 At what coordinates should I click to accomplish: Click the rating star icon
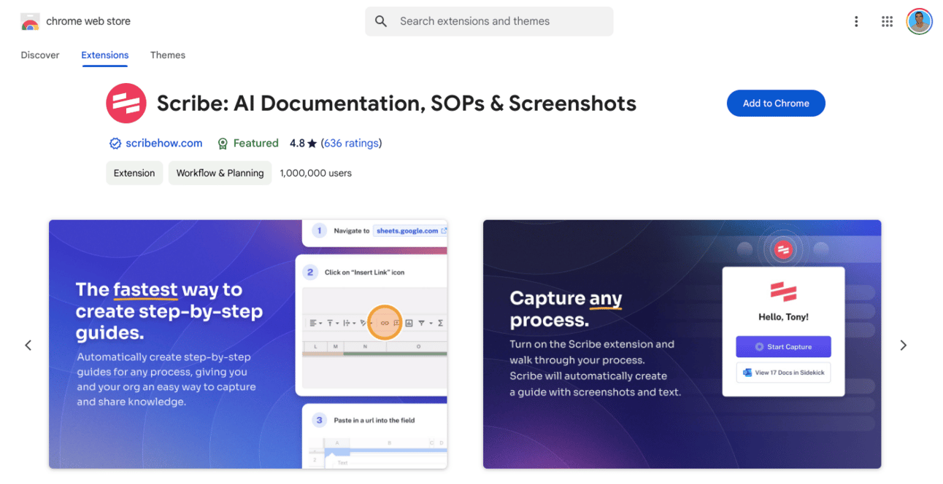pos(312,144)
